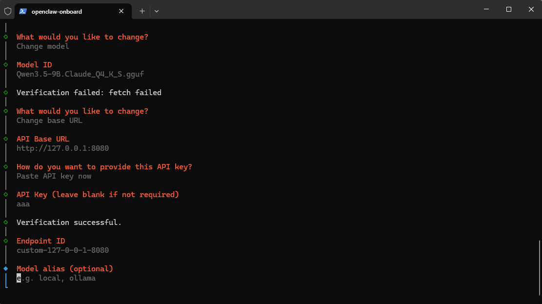
Task: Click the "Paste API key now" answer
Action: [54, 176]
